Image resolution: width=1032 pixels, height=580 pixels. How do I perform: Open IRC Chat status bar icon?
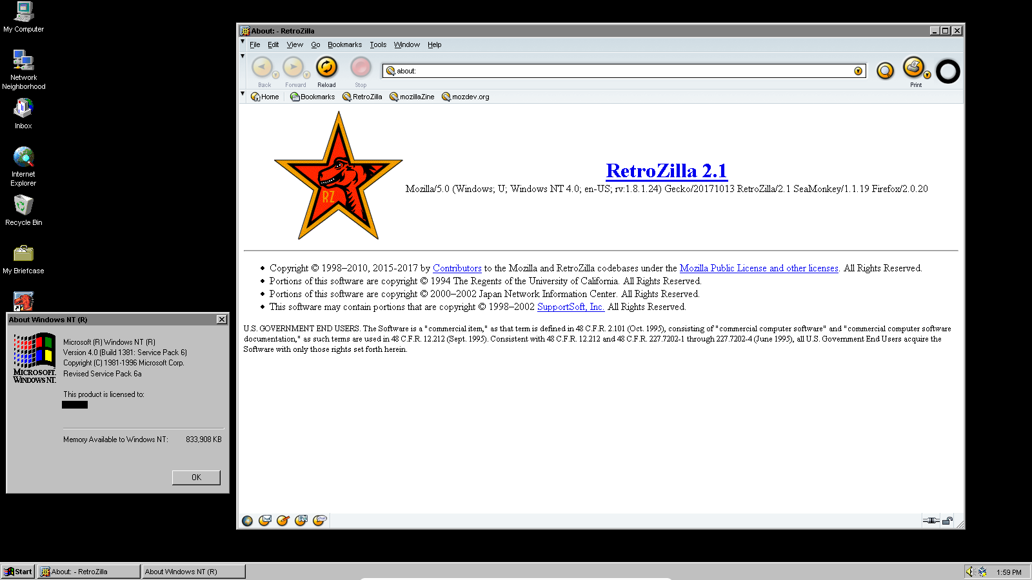pyautogui.click(x=320, y=521)
